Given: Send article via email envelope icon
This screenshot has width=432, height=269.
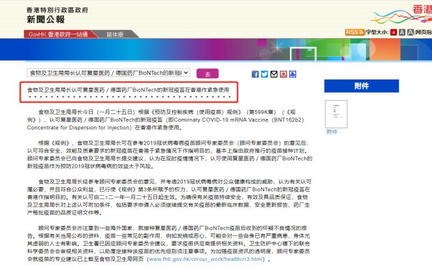Looking at the screenshot, I should (x=274, y=74).
